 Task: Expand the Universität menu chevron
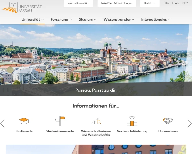43,20
